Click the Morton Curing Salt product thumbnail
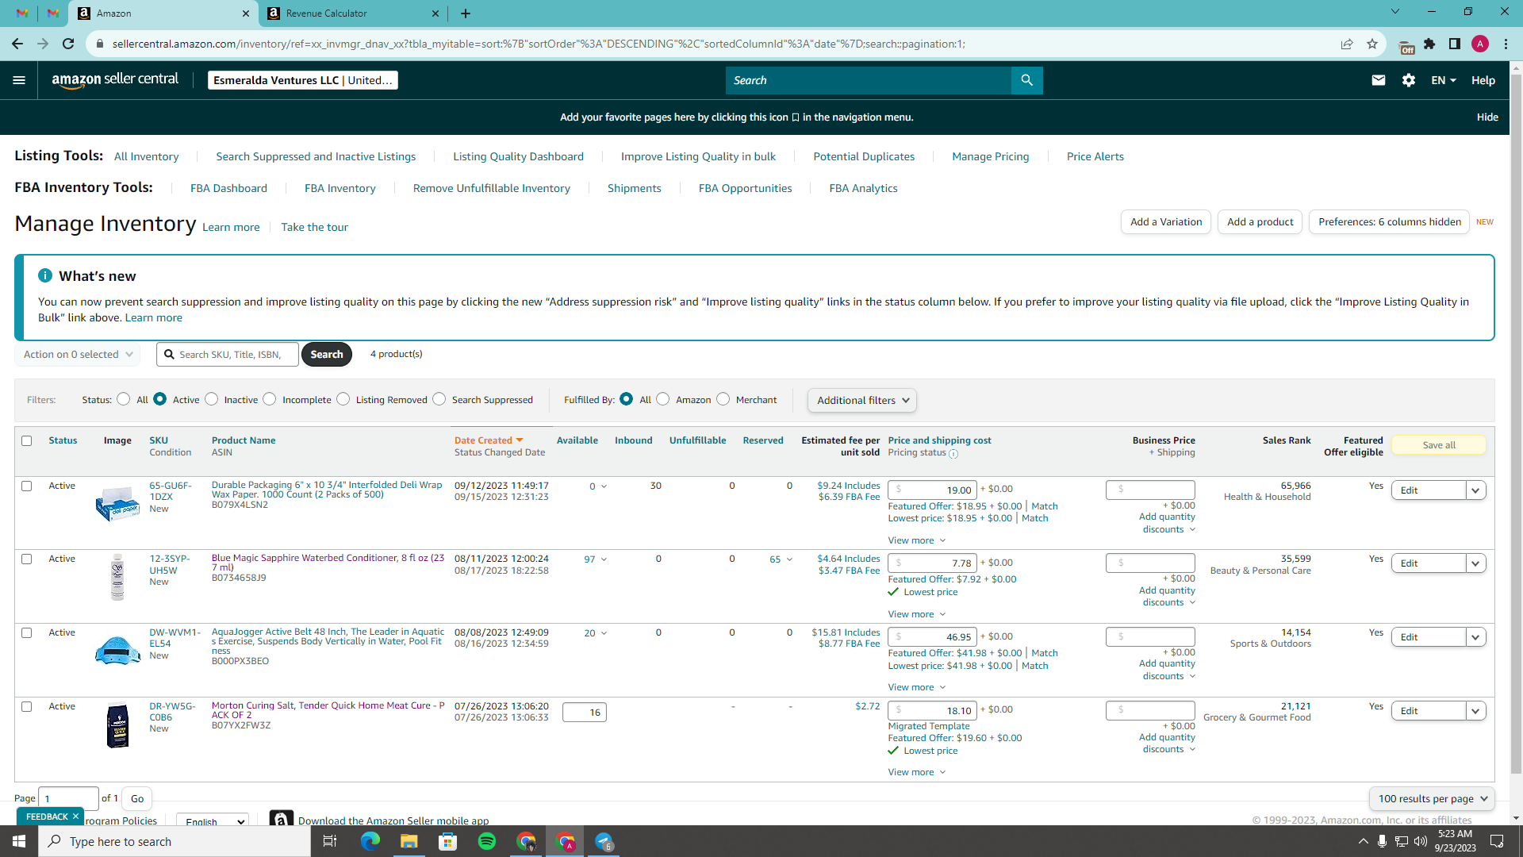Screen dimensions: 1523x857 click(117, 725)
